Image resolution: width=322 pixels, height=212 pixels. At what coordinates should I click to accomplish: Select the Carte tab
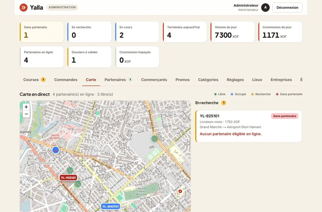(91, 80)
